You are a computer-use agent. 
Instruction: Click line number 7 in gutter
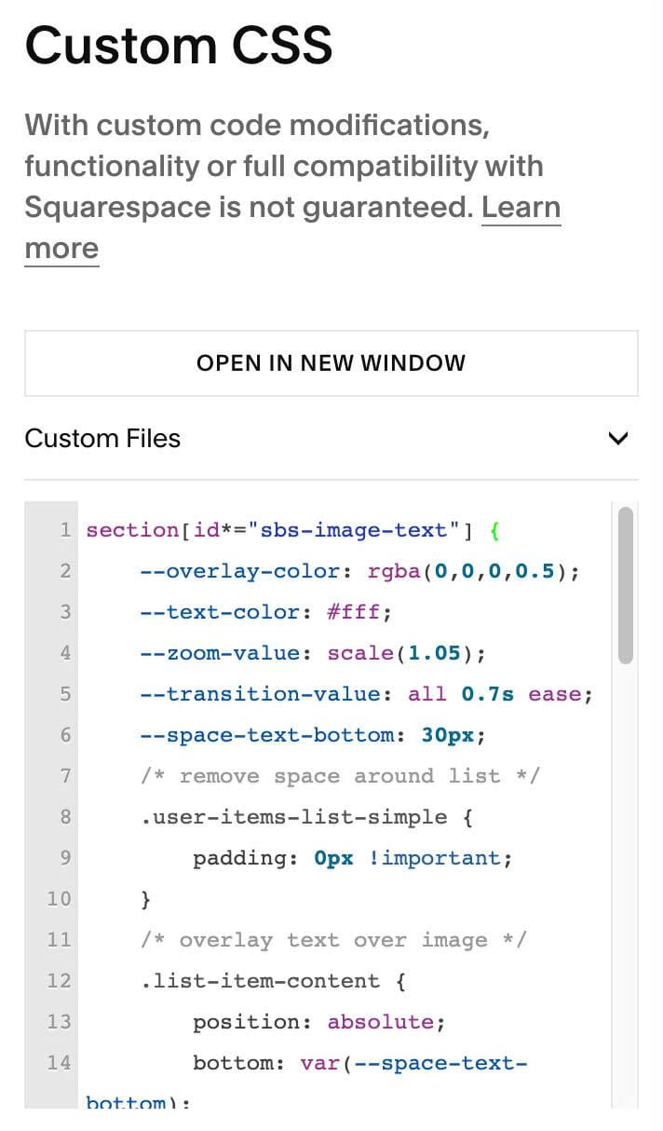tap(65, 776)
